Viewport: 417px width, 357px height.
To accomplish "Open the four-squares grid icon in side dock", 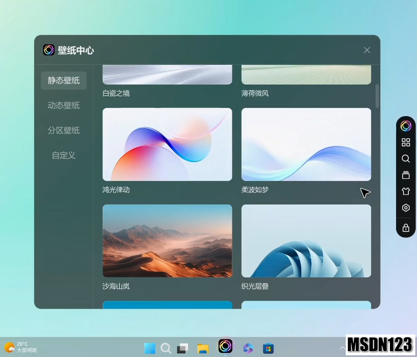I will click(406, 142).
